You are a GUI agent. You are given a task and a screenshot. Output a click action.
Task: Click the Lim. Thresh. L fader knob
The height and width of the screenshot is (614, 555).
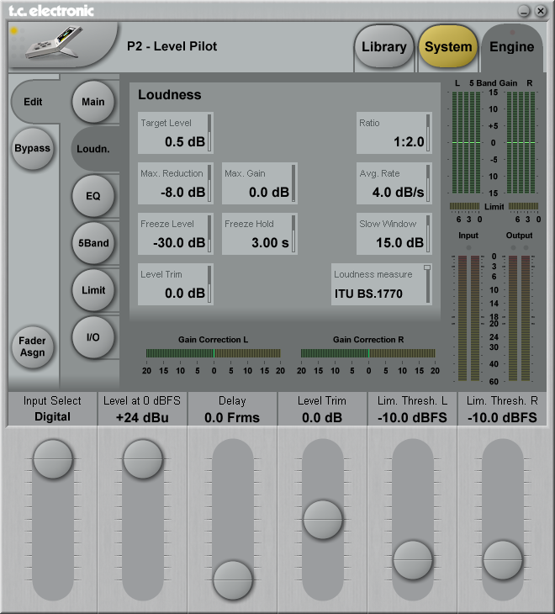pyautogui.click(x=413, y=560)
